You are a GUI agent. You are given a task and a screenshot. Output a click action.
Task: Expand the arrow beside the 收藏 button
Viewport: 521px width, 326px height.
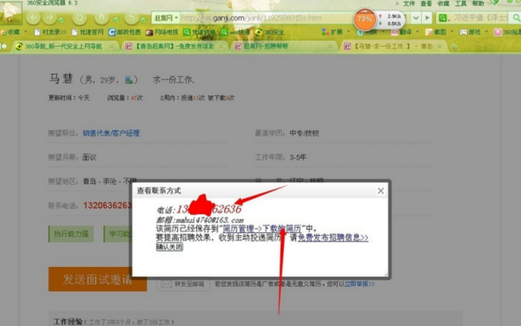point(25,32)
